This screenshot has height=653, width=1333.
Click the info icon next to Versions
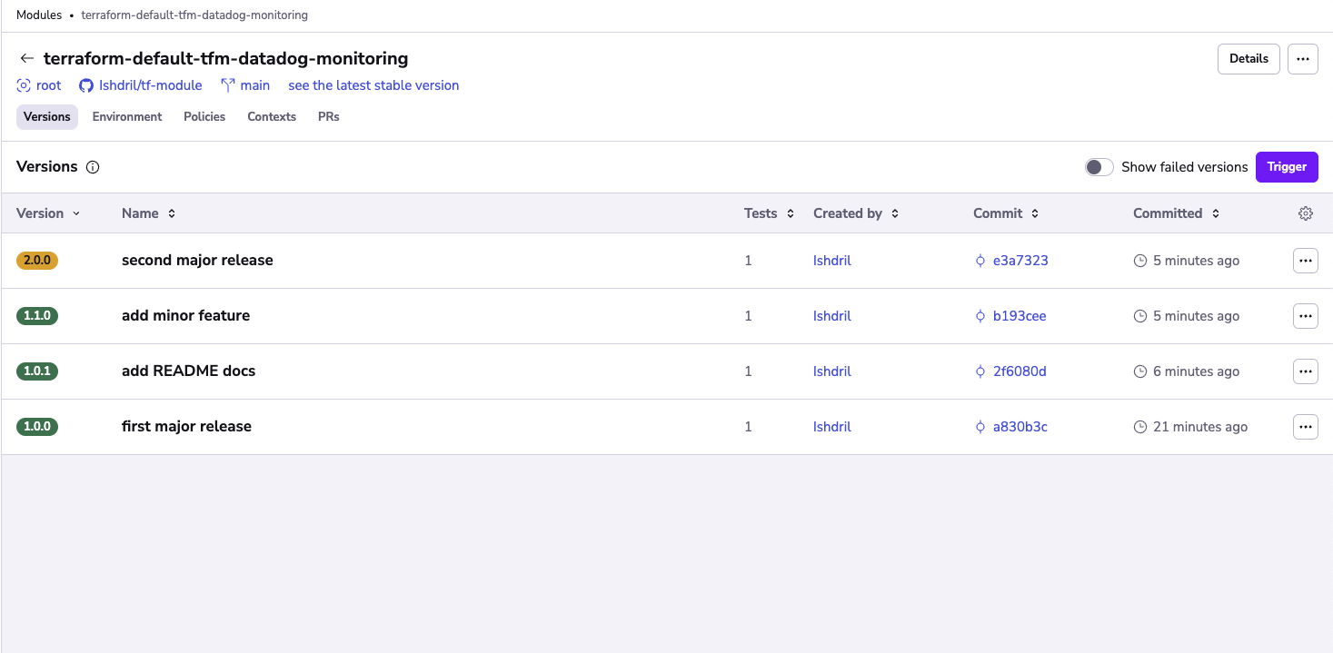(x=93, y=167)
